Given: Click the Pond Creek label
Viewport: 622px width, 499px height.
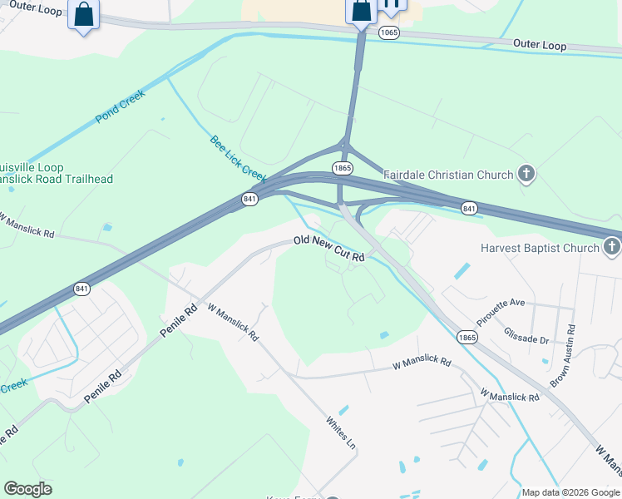Looking at the screenshot, I should [x=121, y=106].
